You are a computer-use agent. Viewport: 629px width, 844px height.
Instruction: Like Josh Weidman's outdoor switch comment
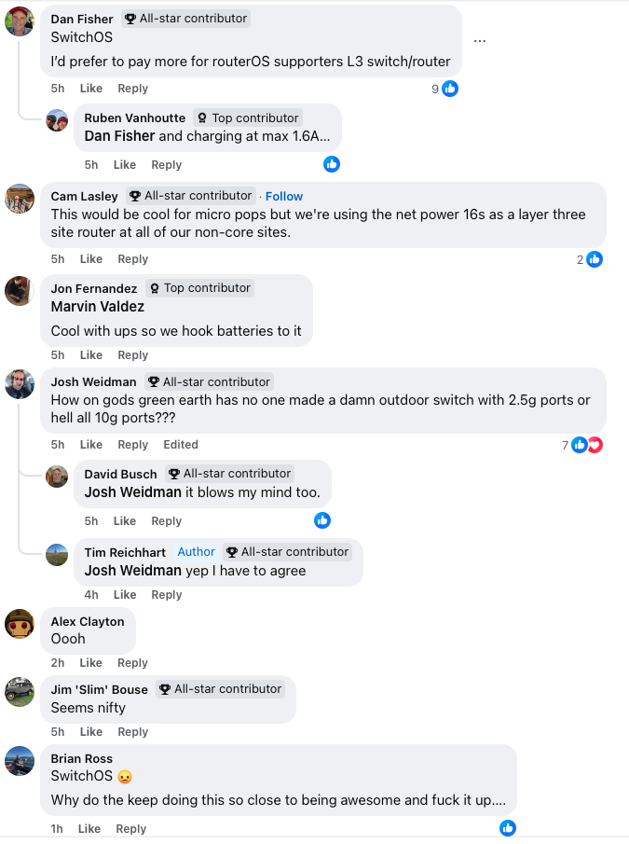tap(91, 445)
